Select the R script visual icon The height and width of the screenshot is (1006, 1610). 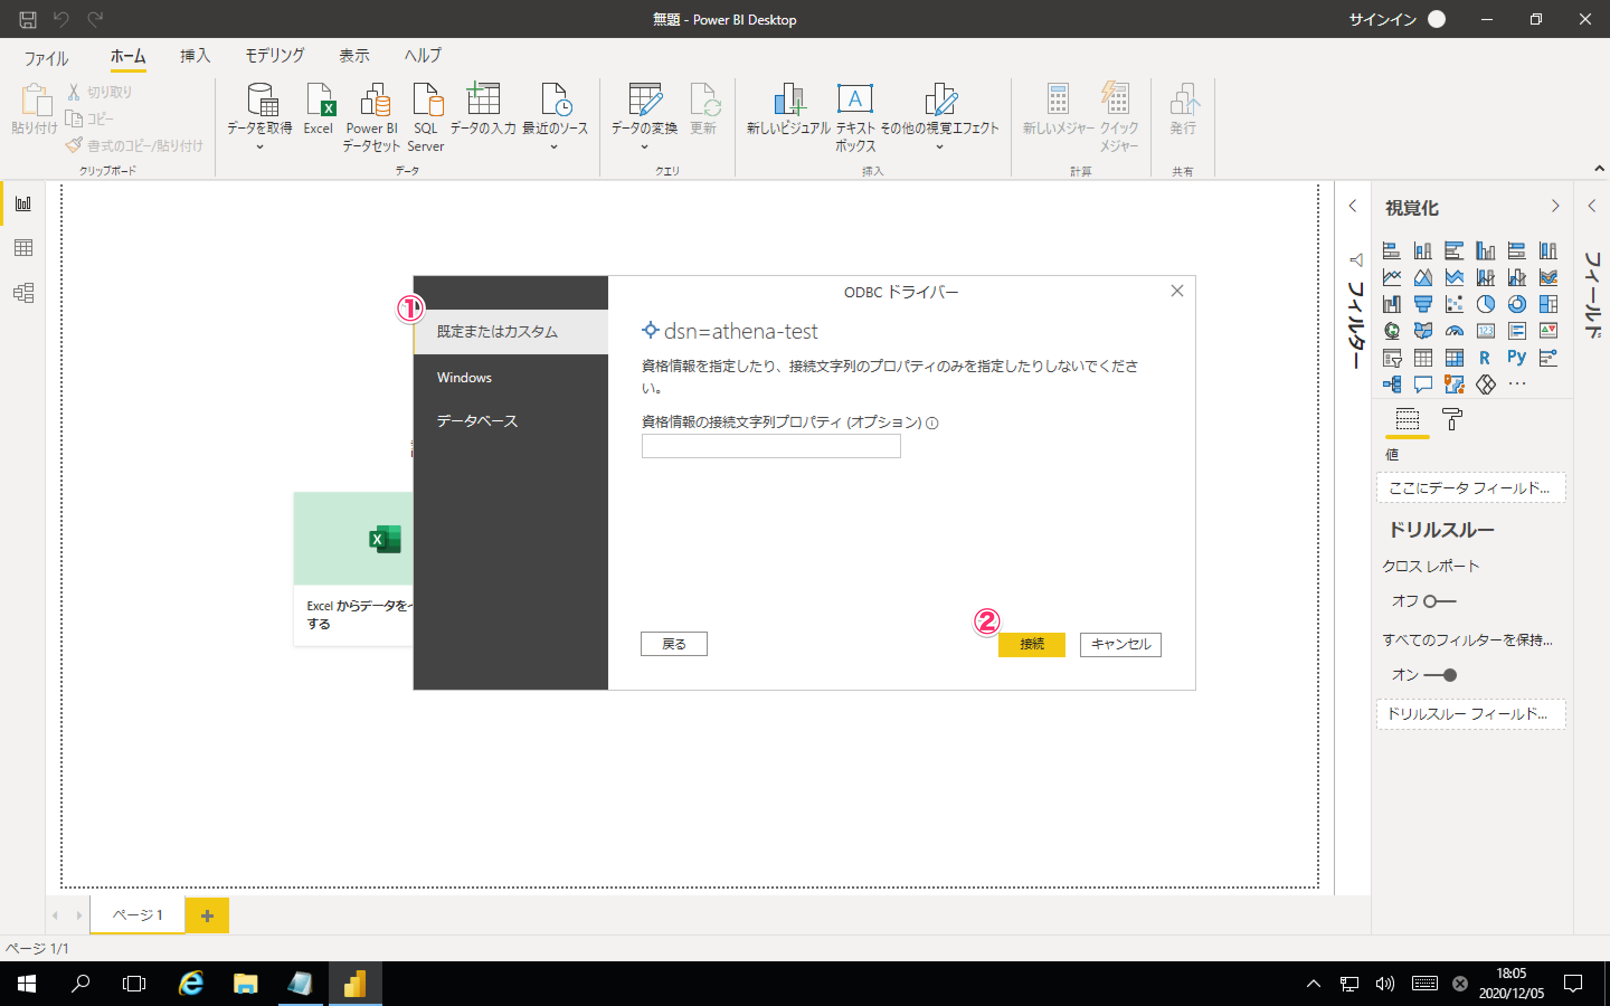coord(1484,358)
